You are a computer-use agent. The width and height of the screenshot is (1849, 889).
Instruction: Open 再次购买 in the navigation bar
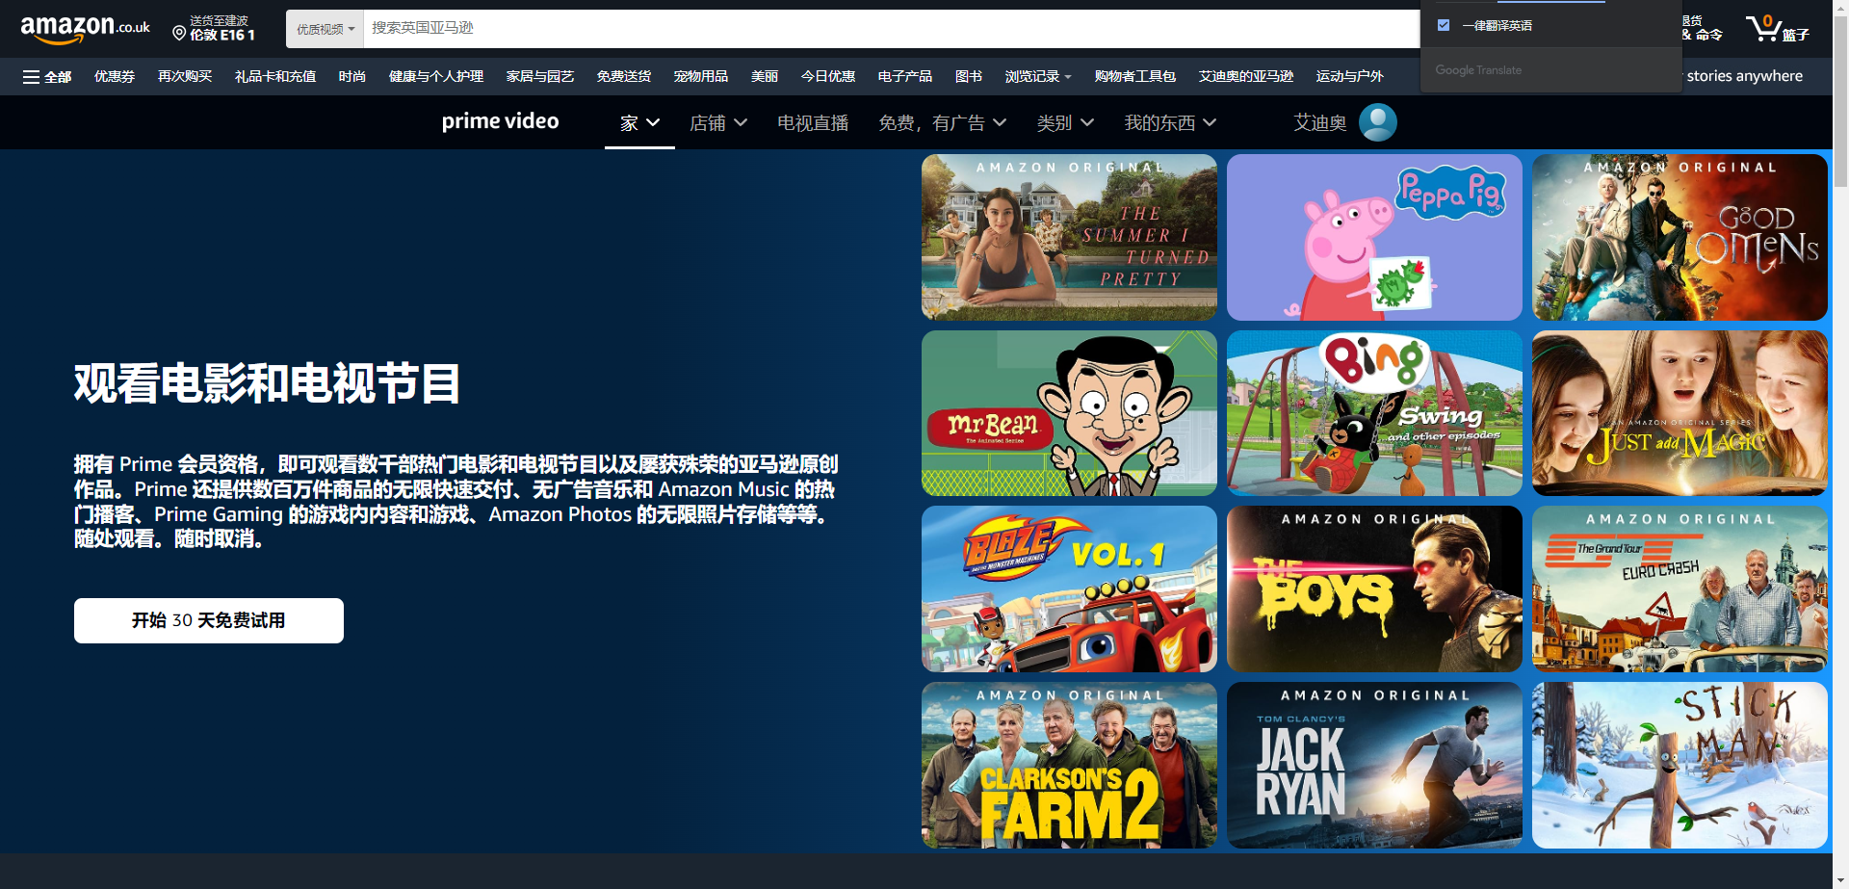(185, 76)
